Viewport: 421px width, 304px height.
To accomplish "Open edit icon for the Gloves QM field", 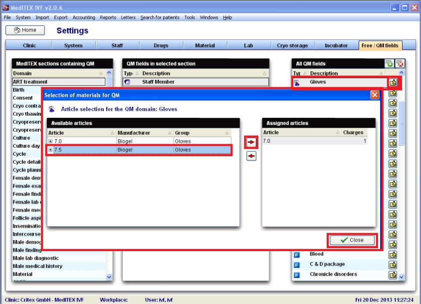I will pyautogui.click(x=393, y=82).
